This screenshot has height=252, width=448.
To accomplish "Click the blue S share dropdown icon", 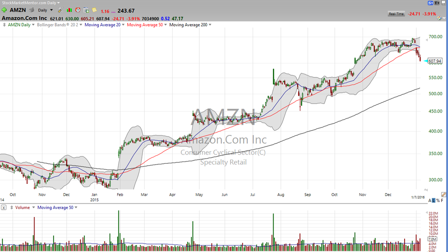I will [430, 3].
